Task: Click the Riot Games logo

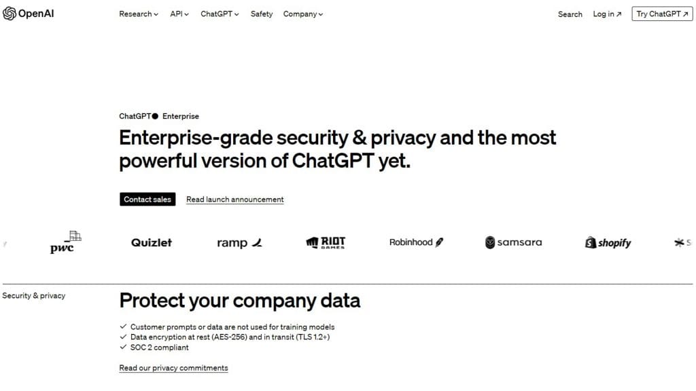Action: (x=326, y=242)
